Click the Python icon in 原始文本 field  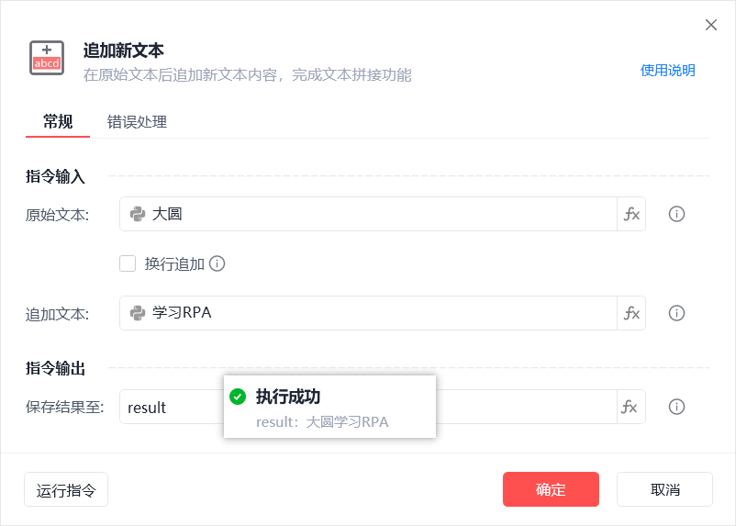[138, 214]
